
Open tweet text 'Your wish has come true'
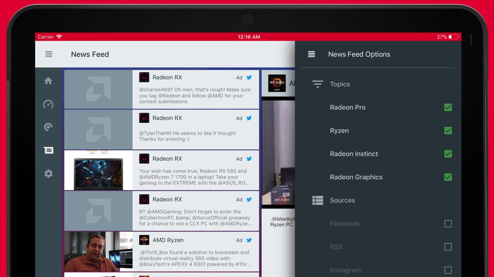coord(195,177)
